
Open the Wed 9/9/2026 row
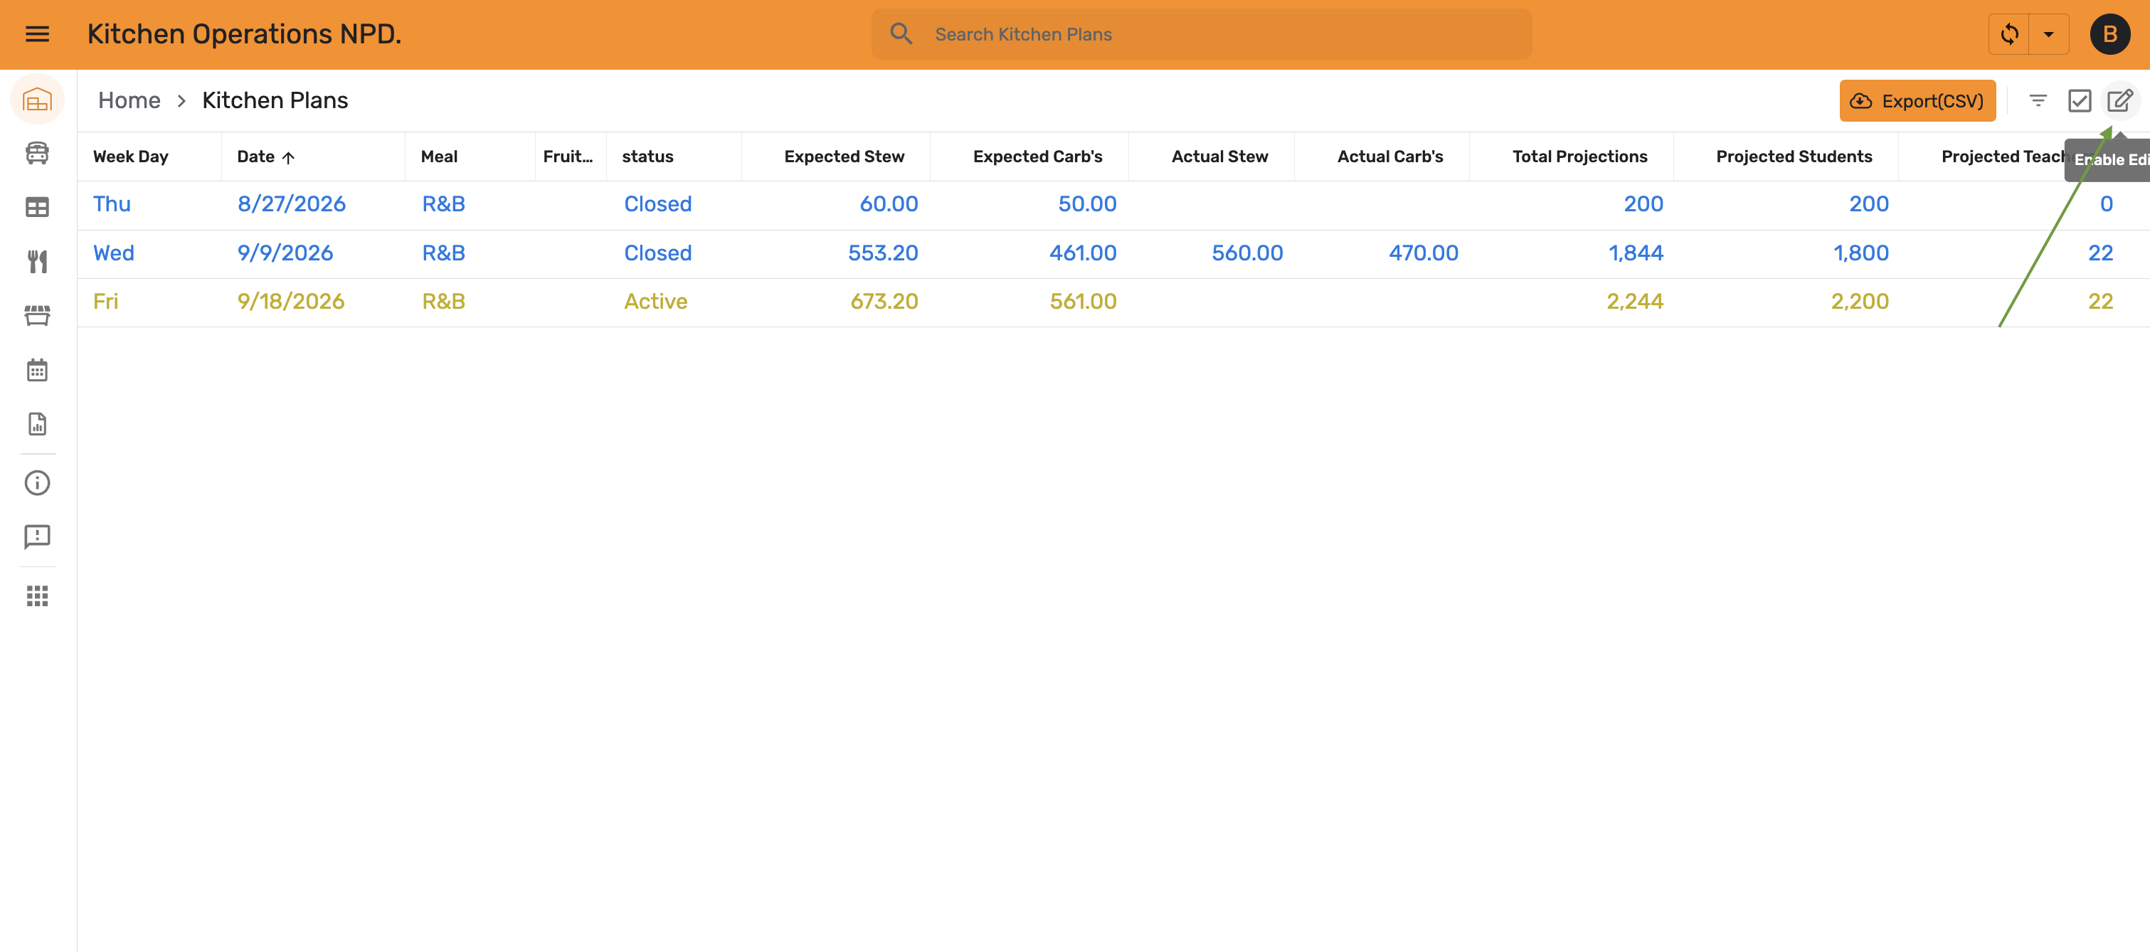[x=1113, y=253]
